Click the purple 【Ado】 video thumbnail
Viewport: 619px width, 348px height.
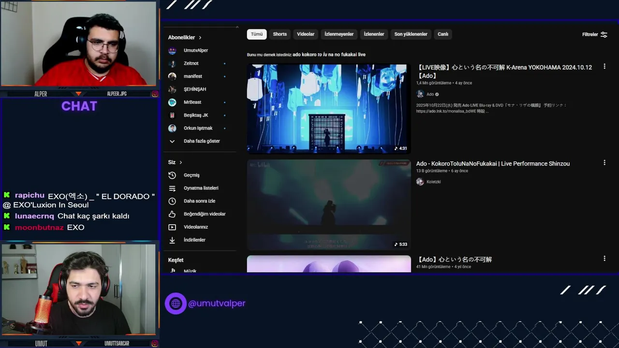(329, 264)
